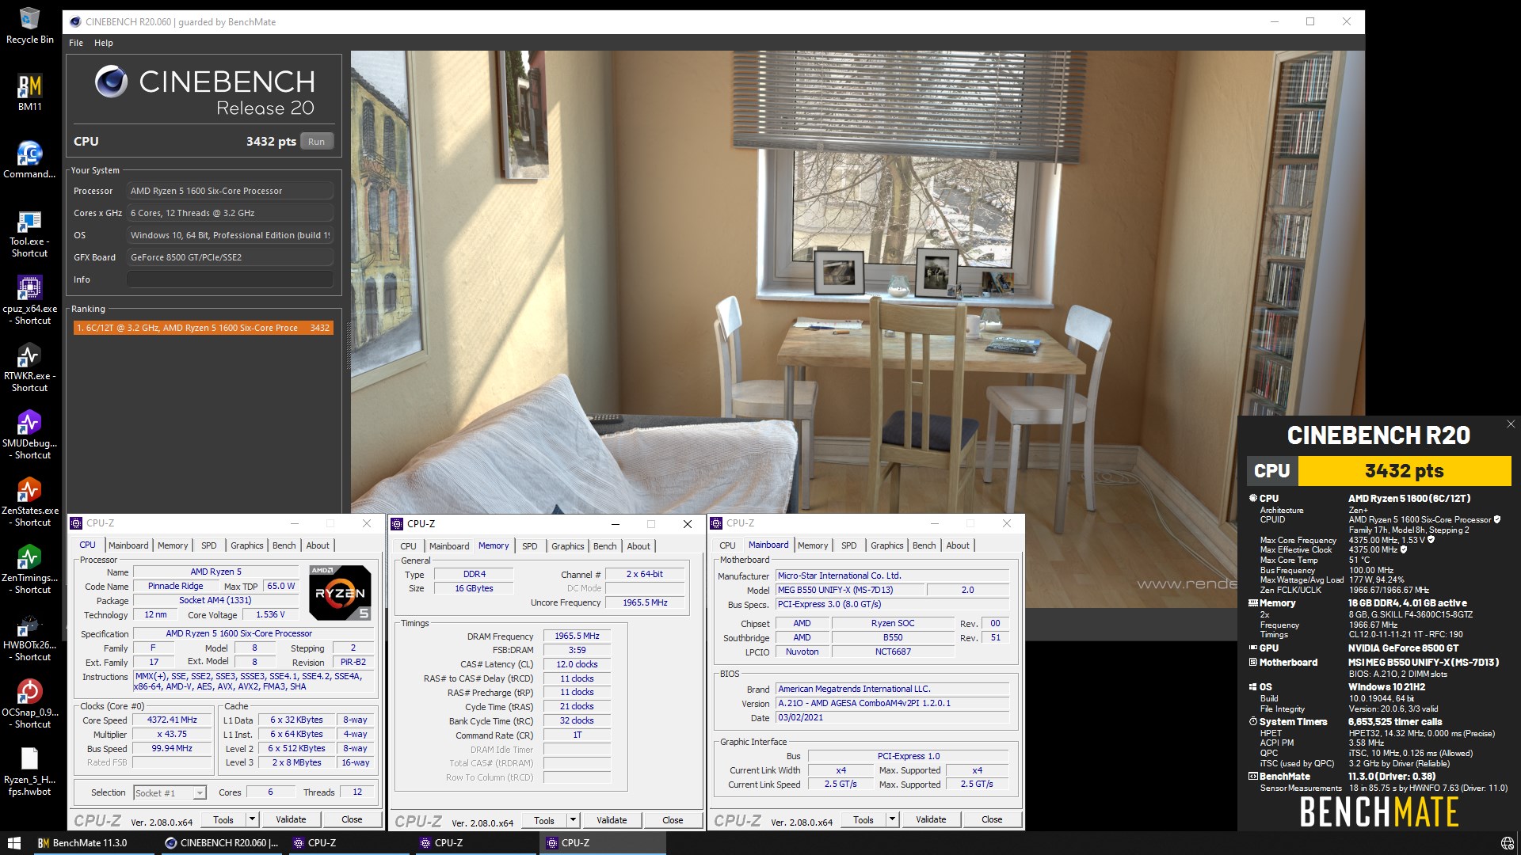Open Graphics tab in left CPU-Z window
1521x855 pixels.
click(247, 545)
